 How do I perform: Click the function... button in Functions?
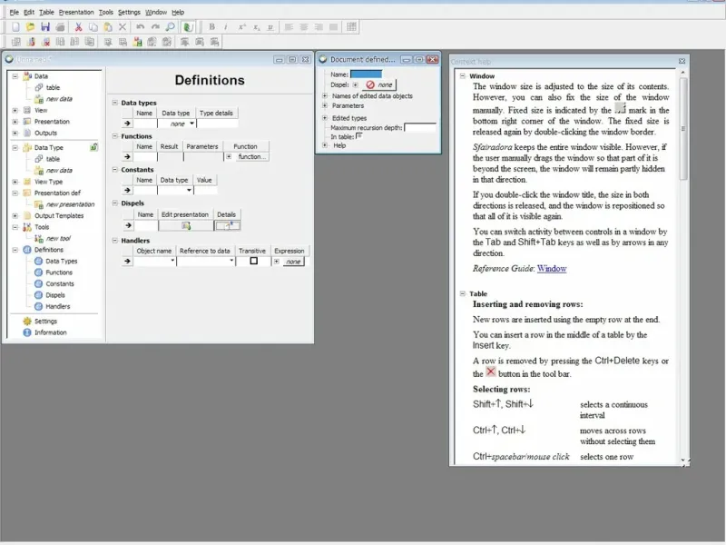pyautogui.click(x=251, y=156)
